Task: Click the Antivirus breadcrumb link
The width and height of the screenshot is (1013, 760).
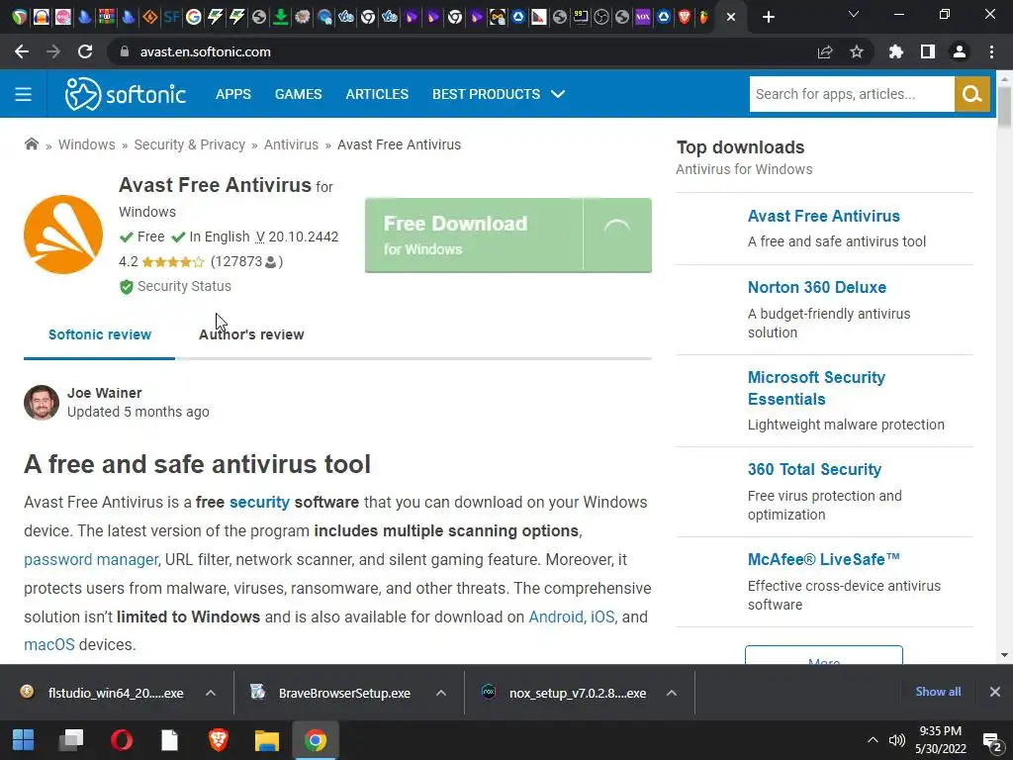Action: 292,144
